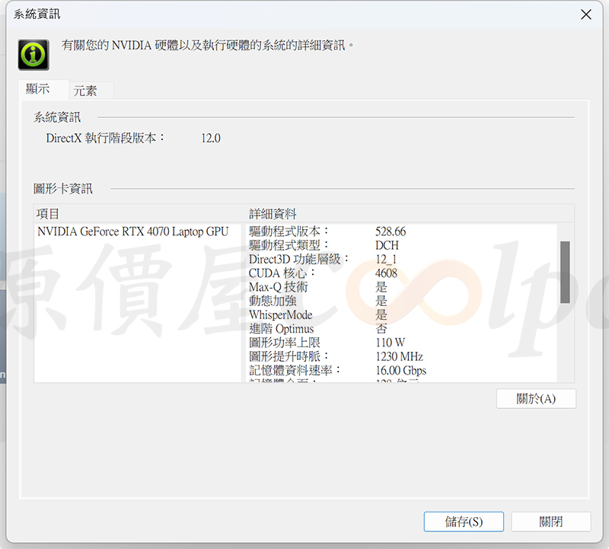The width and height of the screenshot is (609, 549).
Task: Select the 記憶體資料速率 row label
Action: (295, 370)
